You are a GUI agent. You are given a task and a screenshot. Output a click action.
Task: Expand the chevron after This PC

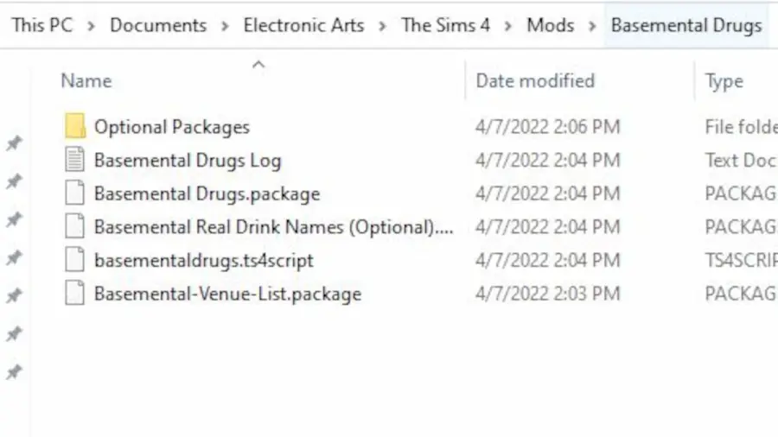[91, 26]
